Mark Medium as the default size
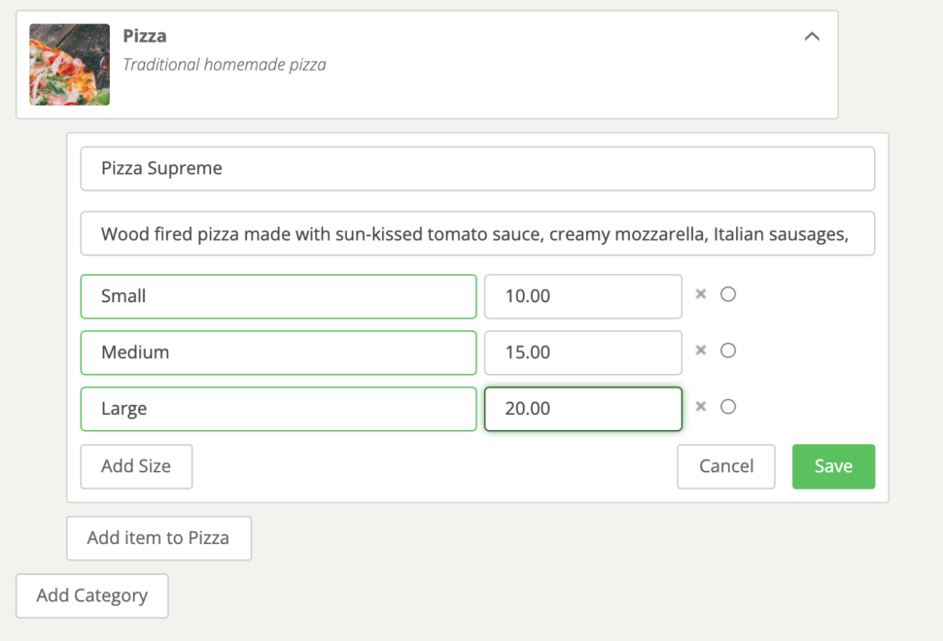Screen dimensions: 943x641 (727, 351)
